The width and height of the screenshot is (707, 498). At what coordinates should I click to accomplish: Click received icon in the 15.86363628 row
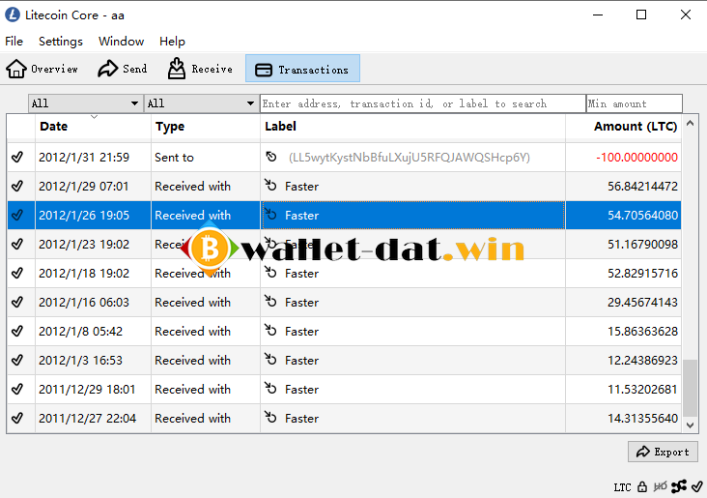coord(270,330)
